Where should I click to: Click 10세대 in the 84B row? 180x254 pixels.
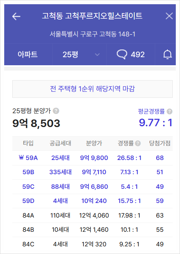(61, 230)
